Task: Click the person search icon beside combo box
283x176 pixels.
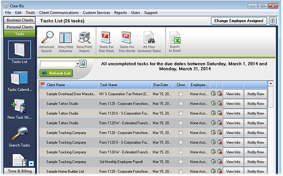Action: coord(83,64)
